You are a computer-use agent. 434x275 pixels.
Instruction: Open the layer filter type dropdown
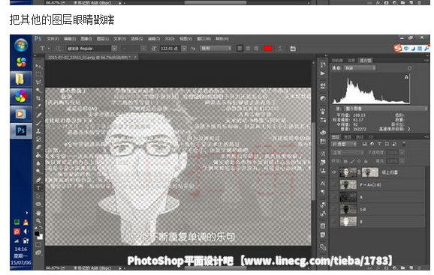344,144
